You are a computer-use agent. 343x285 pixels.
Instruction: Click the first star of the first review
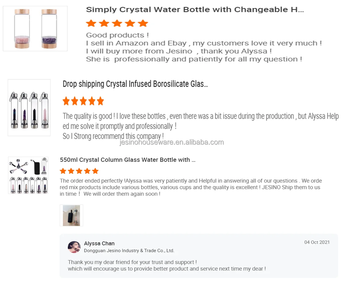pos(91,23)
